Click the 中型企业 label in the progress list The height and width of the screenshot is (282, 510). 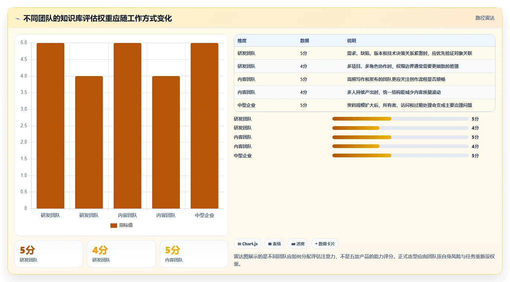tap(243, 156)
